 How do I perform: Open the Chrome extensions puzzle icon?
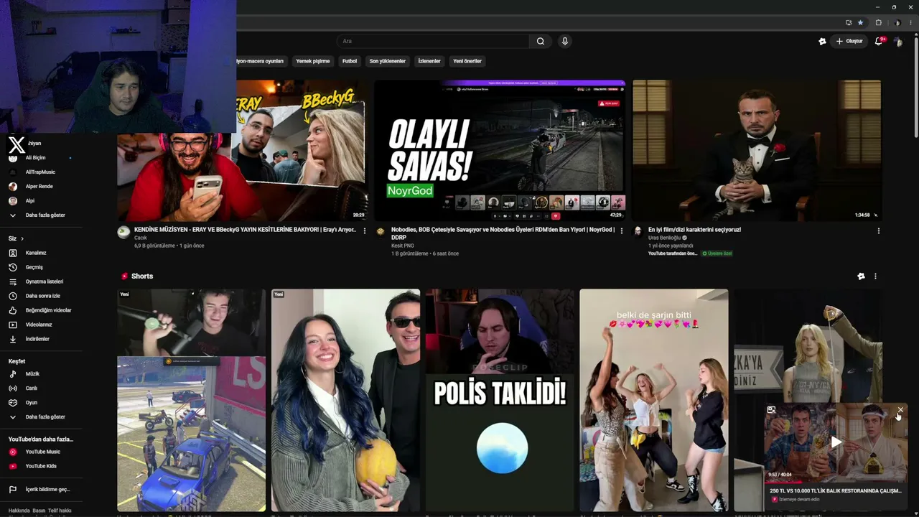[878, 22]
